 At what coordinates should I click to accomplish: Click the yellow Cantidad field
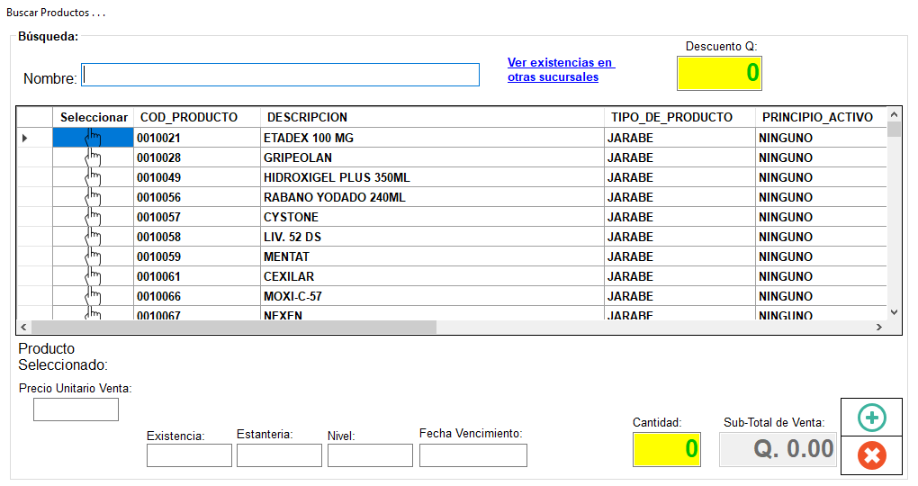coord(666,449)
